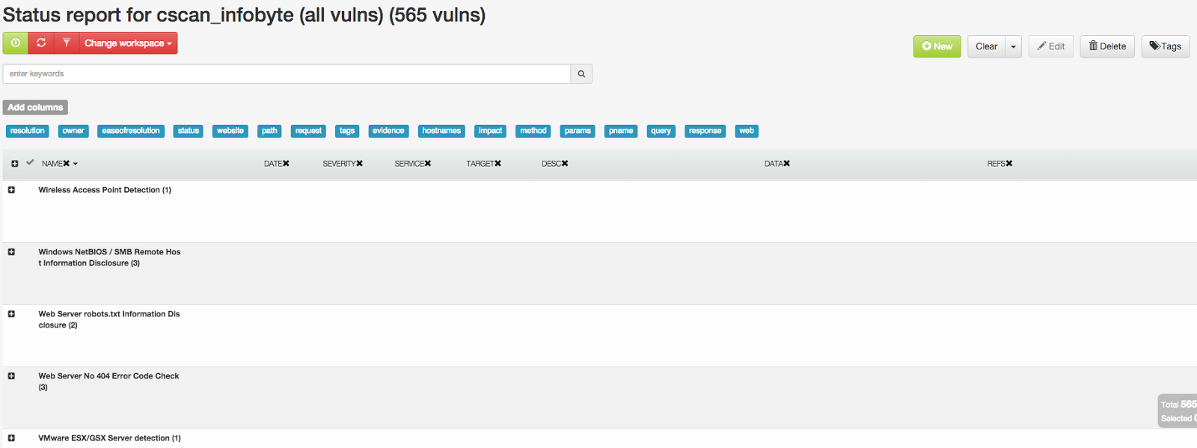Refresh the report with the red reload icon

(41, 43)
